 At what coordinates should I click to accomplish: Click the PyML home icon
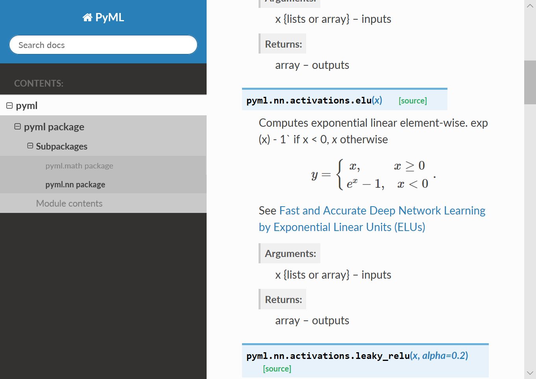[87, 17]
